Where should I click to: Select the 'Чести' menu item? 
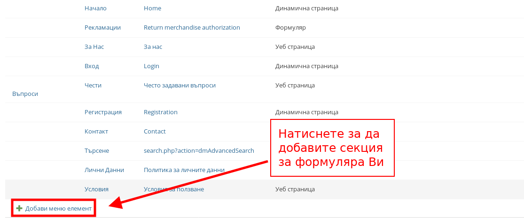(x=93, y=86)
